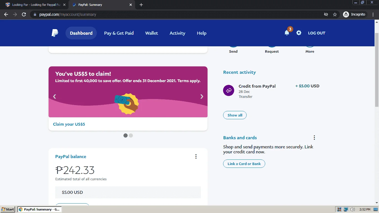Viewport: 379px width, 213px height.
Task: Click the address bar URL
Action: point(68,14)
